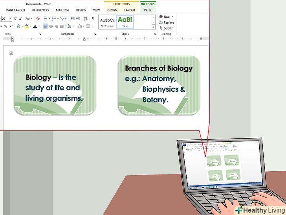This screenshot has height=215, width=286.
Task: Open the View tab
Action: pyautogui.click(x=97, y=10)
